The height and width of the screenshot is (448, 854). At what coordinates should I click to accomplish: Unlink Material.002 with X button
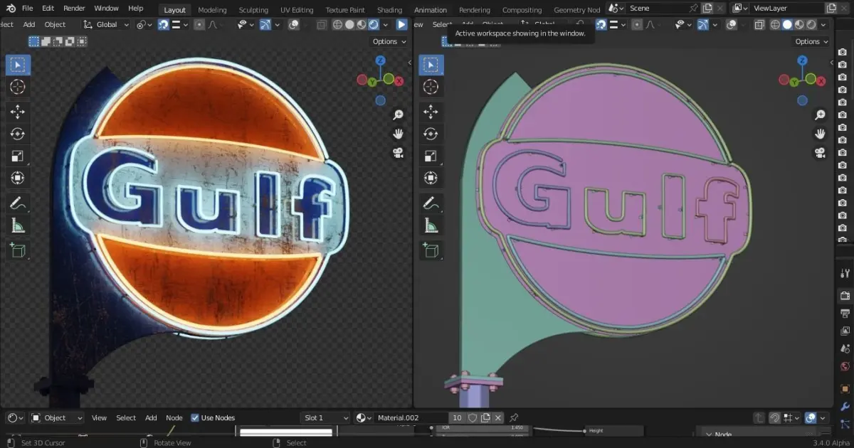498,418
